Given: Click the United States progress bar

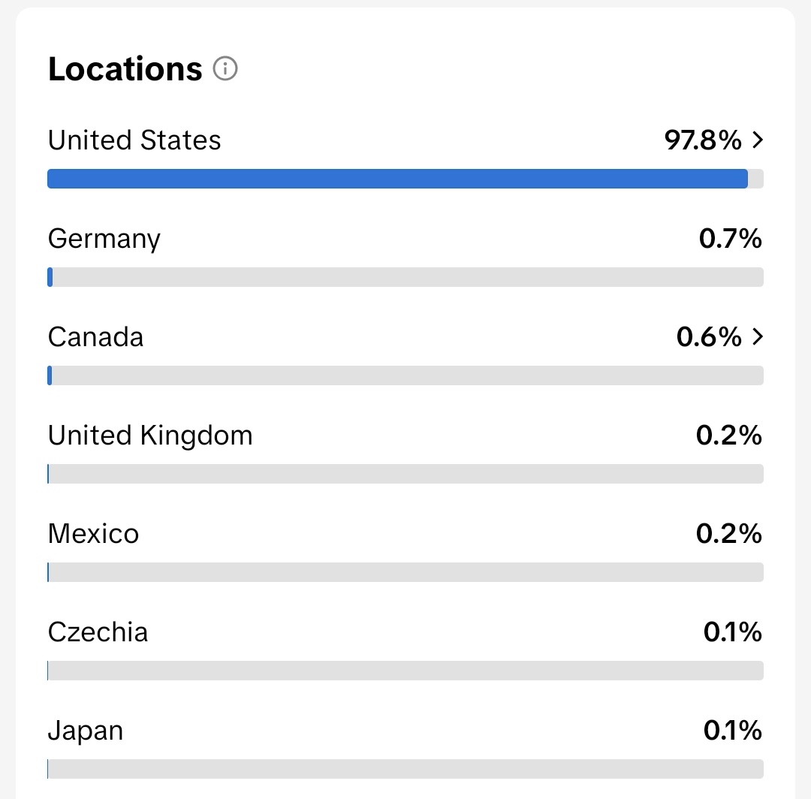Looking at the screenshot, I should (405, 179).
